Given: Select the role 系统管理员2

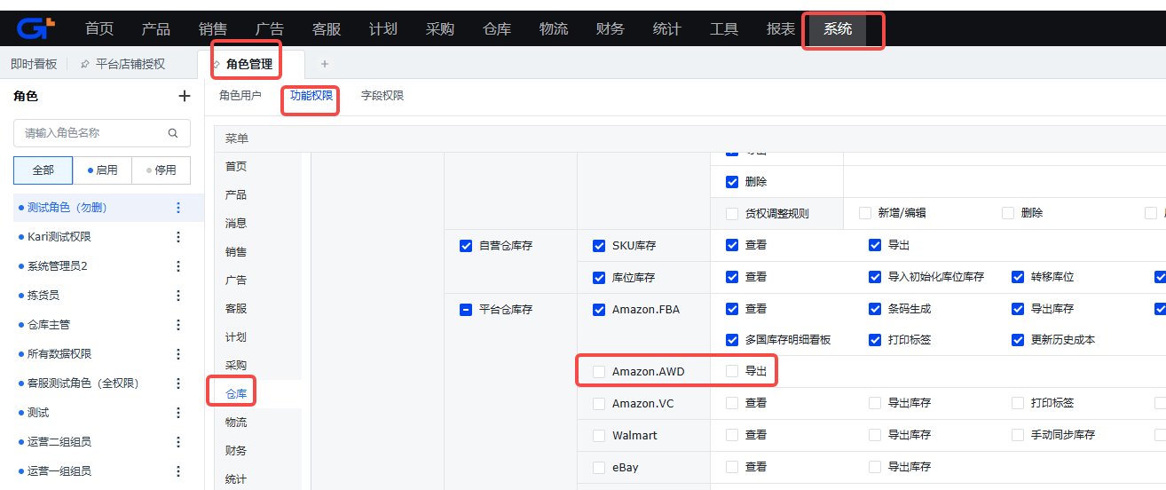Looking at the screenshot, I should point(58,266).
